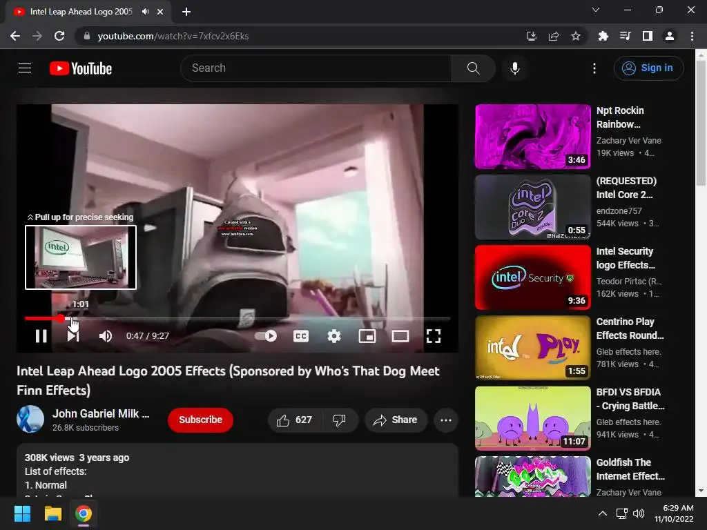Close the Intel Leap Ahead tab
This screenshot has height=530, width=707.
pyautogui.click(x=160, y=12)
